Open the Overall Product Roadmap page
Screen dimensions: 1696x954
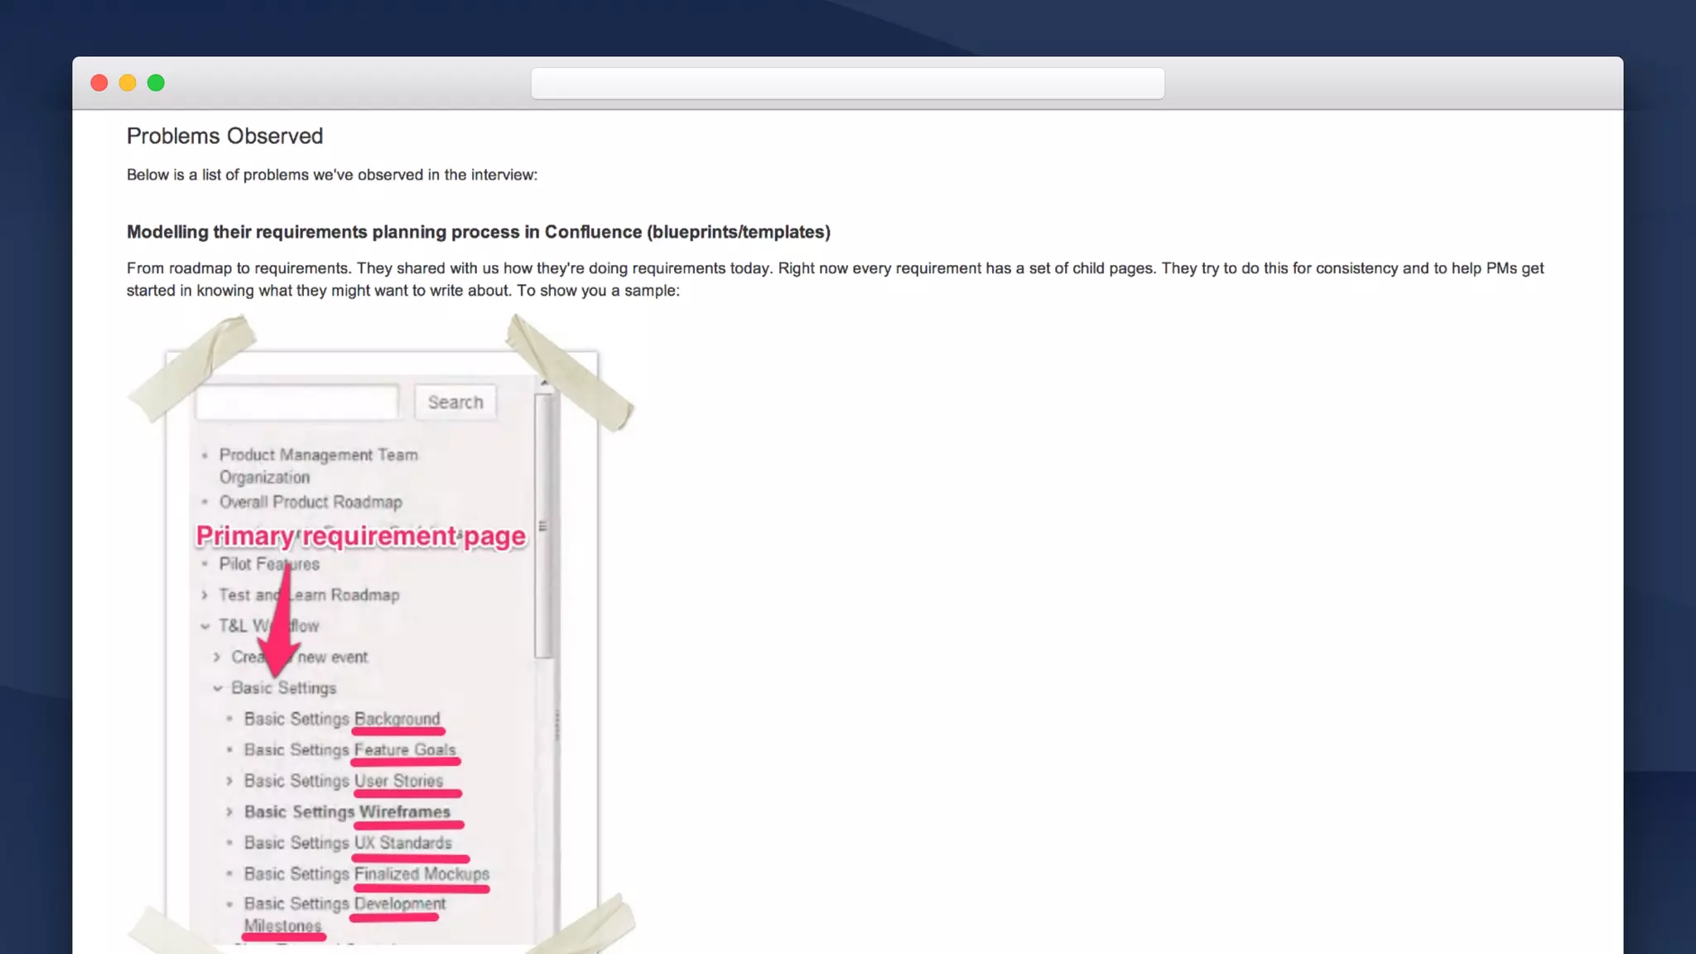(311, 502)
